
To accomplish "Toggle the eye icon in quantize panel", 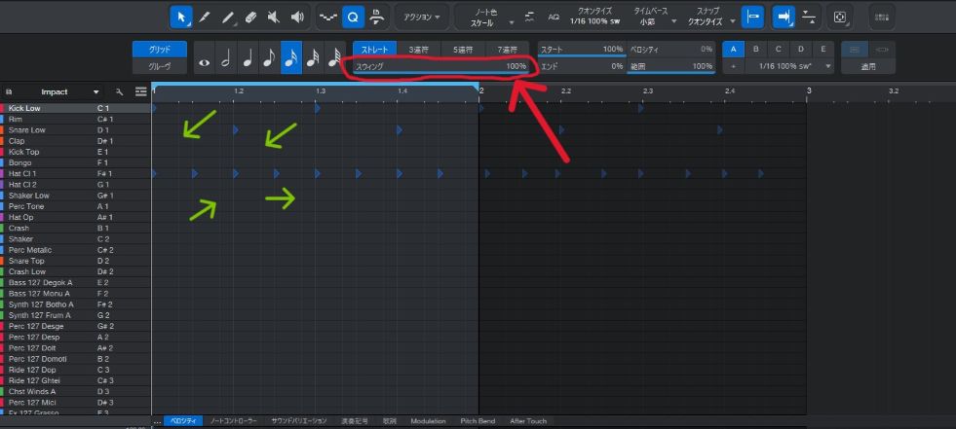I will coord(204,59).
